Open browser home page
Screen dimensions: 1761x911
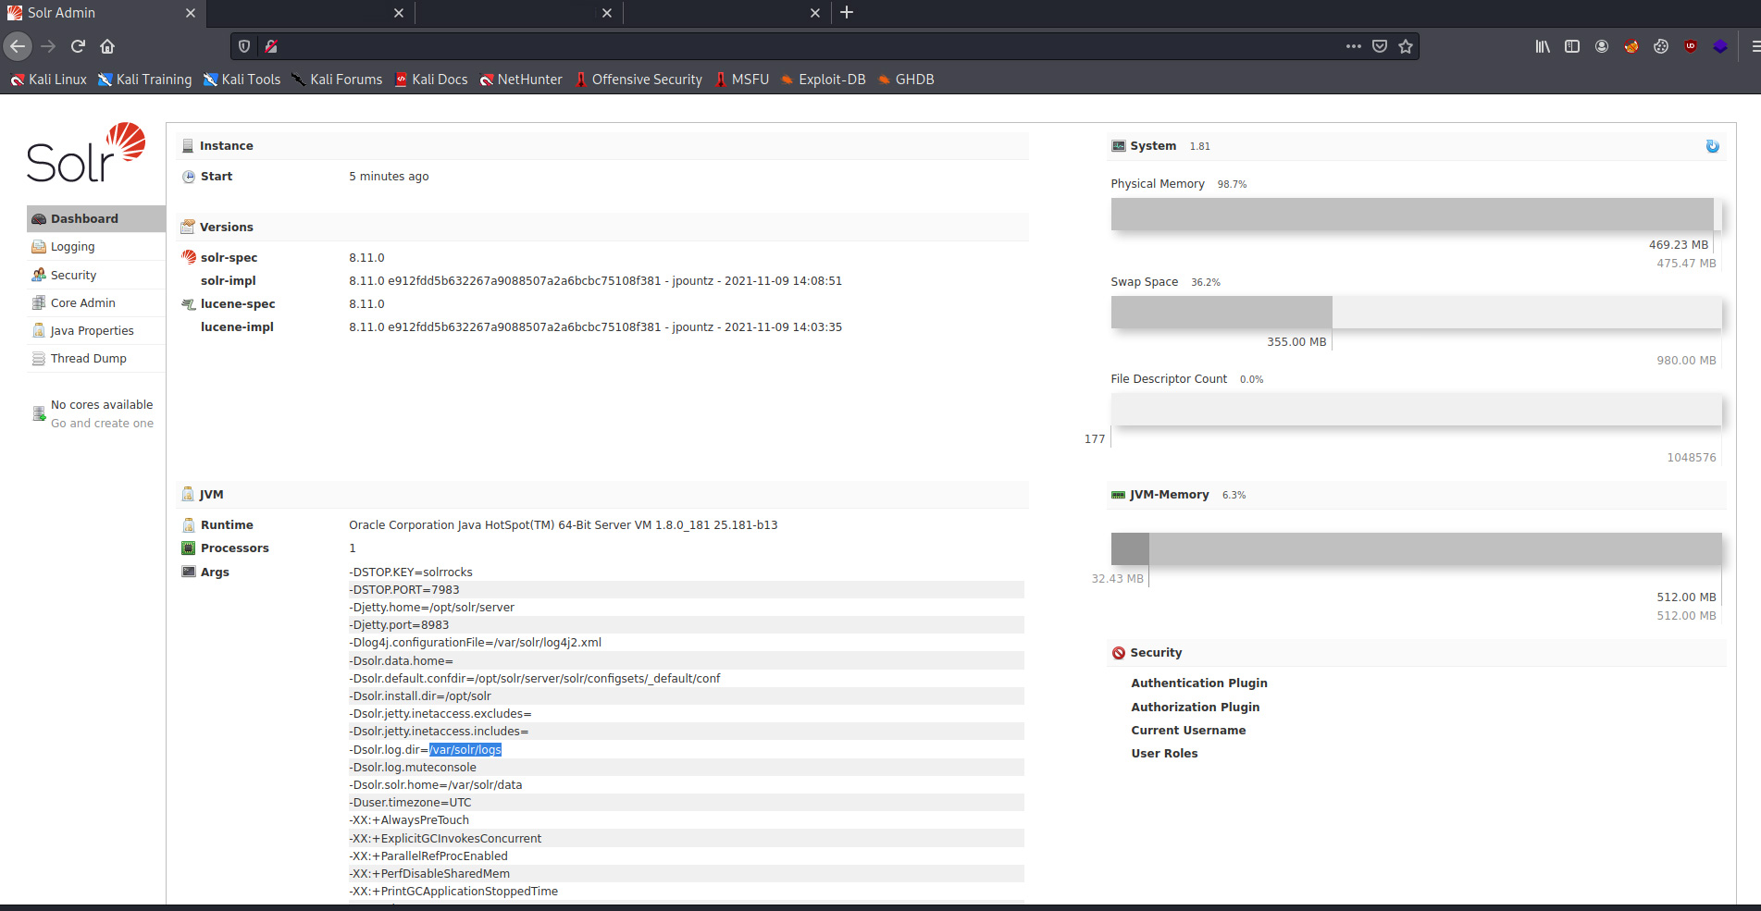pyautogui.click(x=107, y=46)
